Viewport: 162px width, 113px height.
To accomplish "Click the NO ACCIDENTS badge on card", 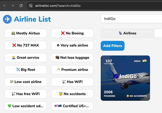I will pyautogui.click(x=137, y=96).
